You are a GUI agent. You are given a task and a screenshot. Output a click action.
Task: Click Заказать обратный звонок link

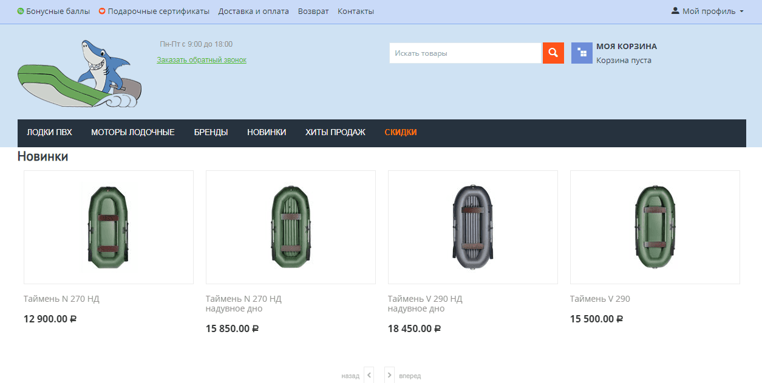point(202,60)
